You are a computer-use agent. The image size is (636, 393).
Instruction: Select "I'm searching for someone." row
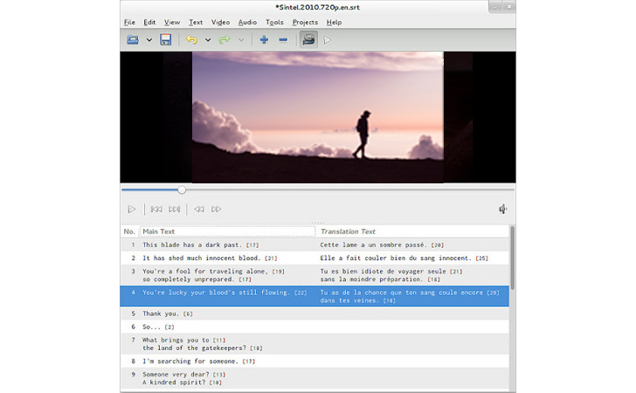point(315,362)
